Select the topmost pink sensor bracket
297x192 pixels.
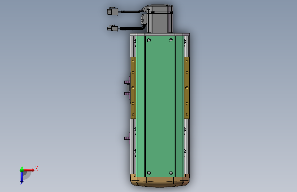click(x=127, y=82)
